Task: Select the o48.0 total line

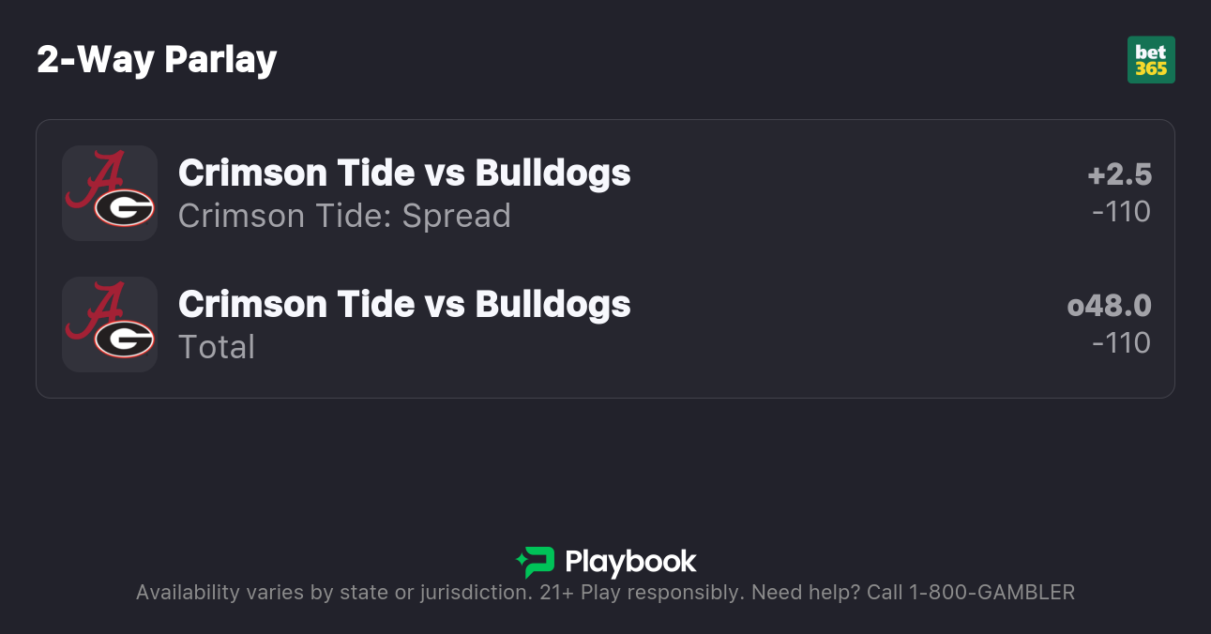Action: (x=1109, y=306)
